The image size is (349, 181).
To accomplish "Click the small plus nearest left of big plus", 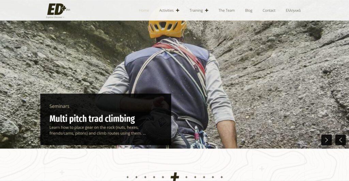I will click(x=163, y=177).
